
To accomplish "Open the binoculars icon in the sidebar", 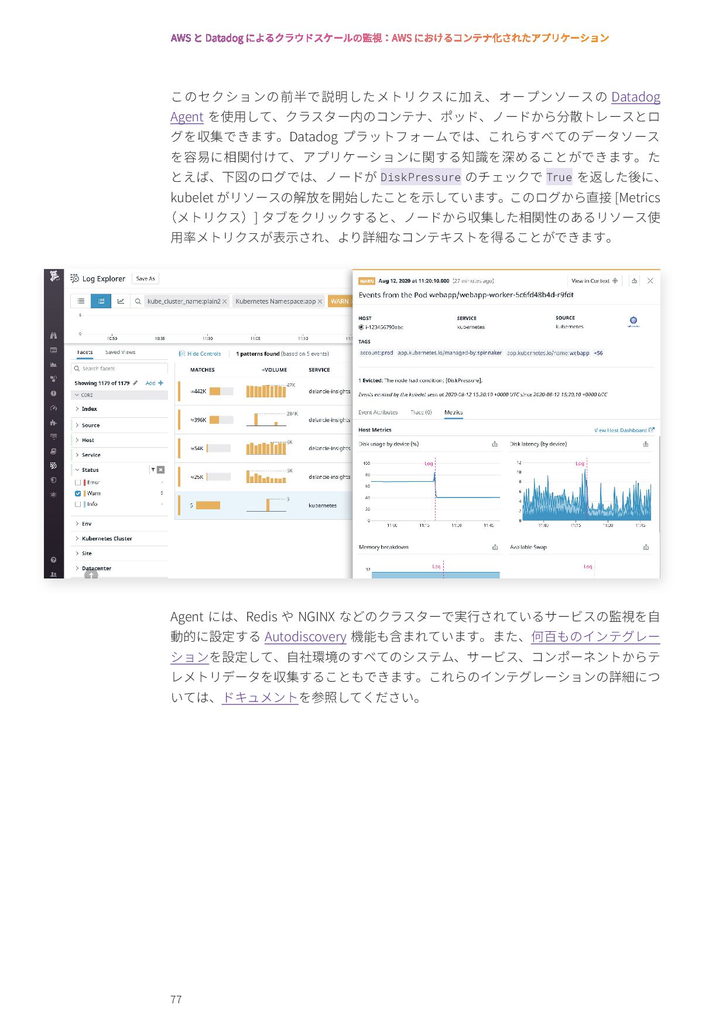I will click(x=54, y=336).
